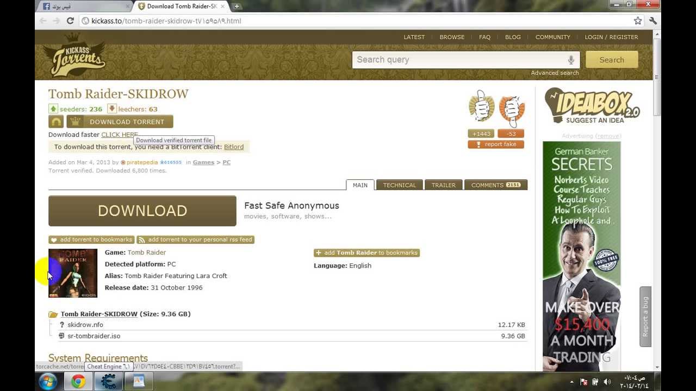This screenshot has height=391, width=696.
Task: Click the Tomb Raider-SKIDROW folder name
Action: (99, 314)
